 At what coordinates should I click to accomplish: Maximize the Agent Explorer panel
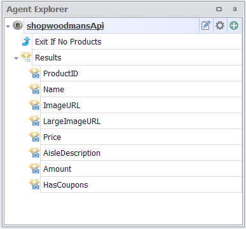[x=219, y=10]
